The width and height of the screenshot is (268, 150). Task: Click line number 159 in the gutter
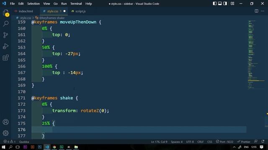[x=21, y=22]
